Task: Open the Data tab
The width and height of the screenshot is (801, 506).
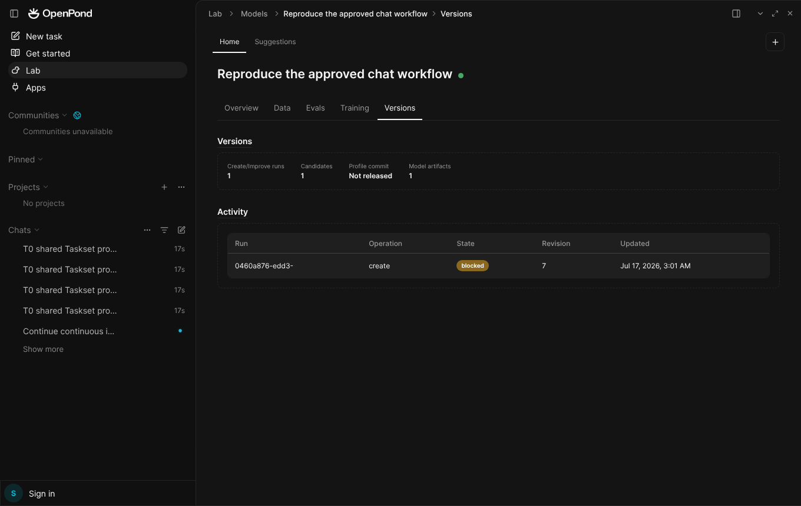Action: [282, 108]
